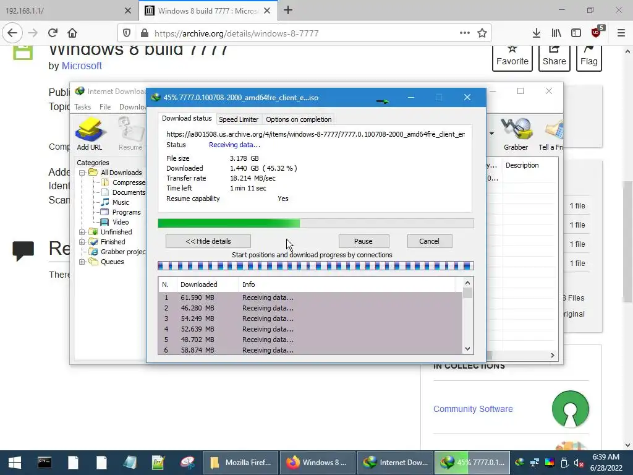
Task: Go to Firefox home page icon
Action: tap(72, 33)
